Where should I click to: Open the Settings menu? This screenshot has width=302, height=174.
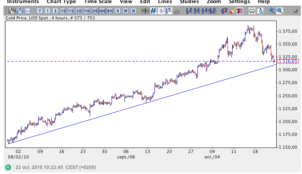tap(239, 2)
